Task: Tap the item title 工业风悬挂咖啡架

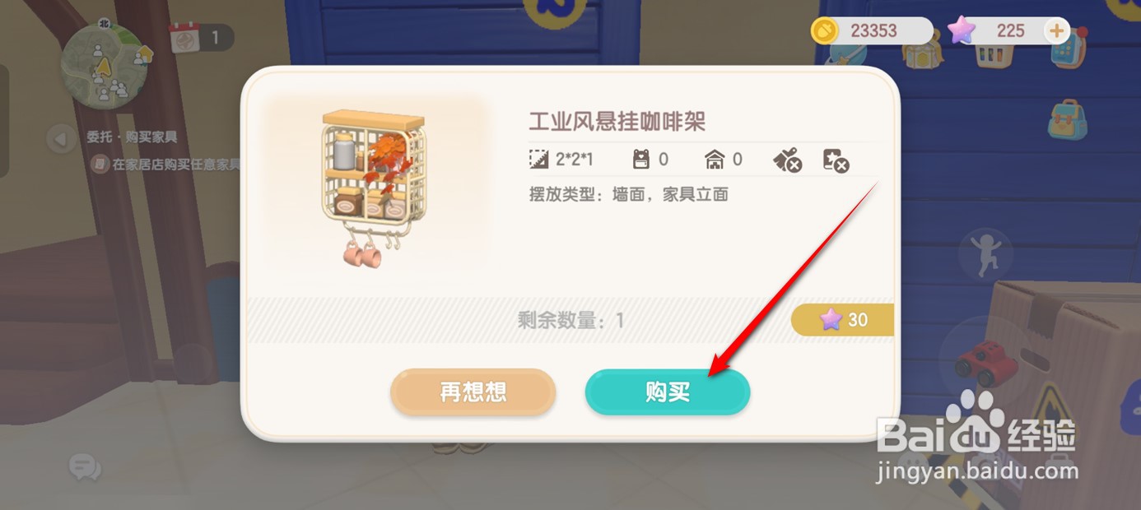Action: 617,122
